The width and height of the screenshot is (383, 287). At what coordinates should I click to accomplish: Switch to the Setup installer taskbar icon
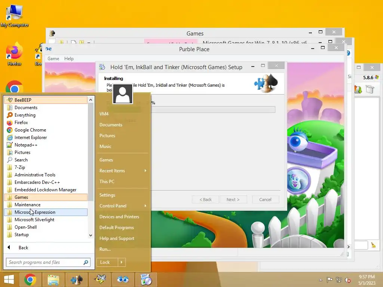[146, 280]
